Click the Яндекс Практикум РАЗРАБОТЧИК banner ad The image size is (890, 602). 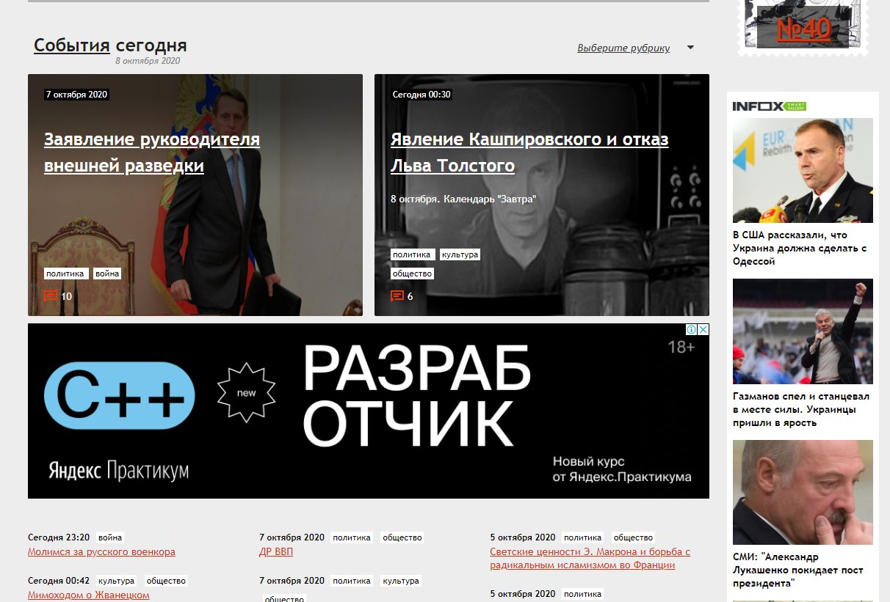(x=369, y=411)
